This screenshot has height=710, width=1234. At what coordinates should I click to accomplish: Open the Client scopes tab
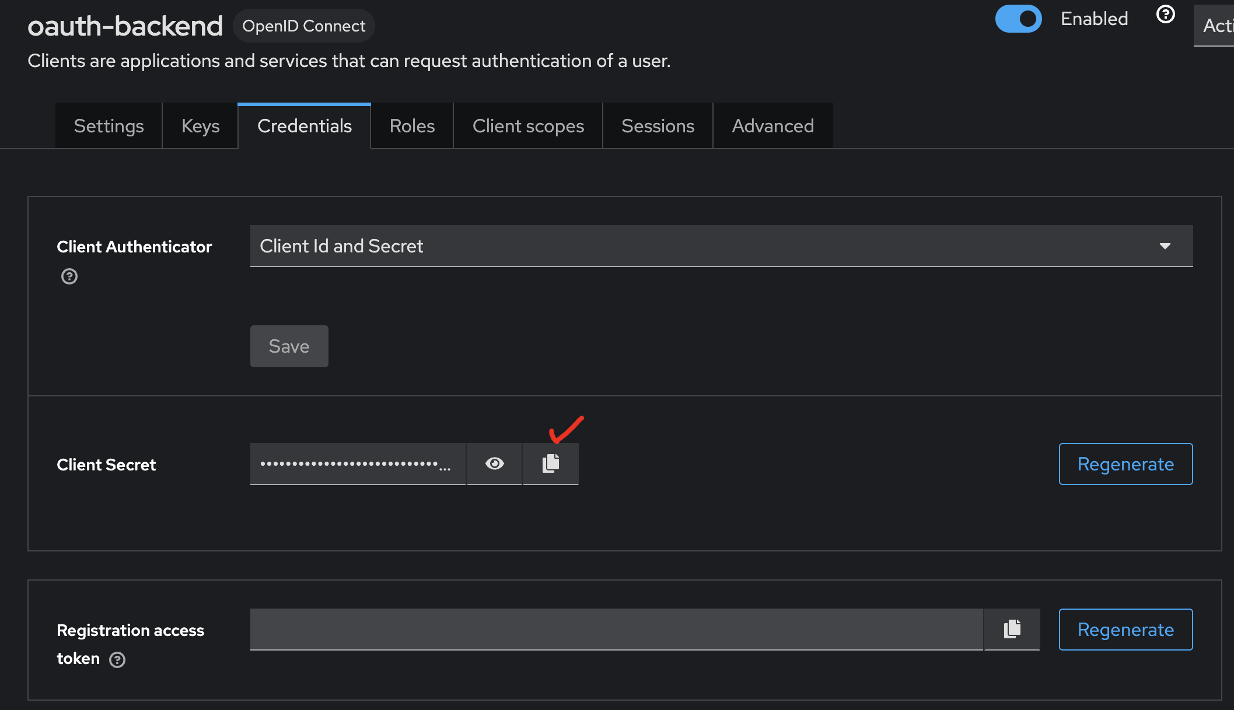point(528,126)
